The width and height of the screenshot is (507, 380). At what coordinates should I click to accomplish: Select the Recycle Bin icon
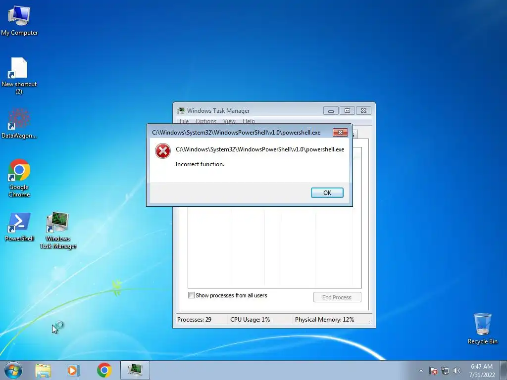(x=482, y=328)
